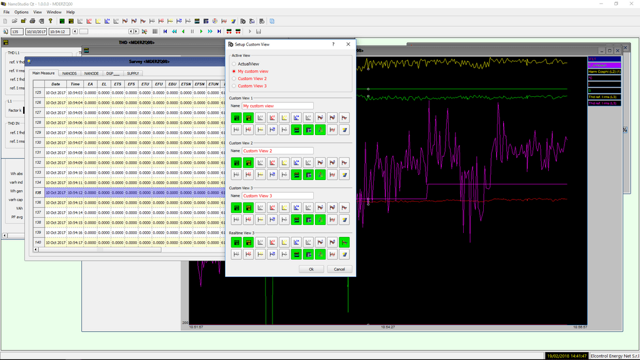The width and height of the screenshot is (640, 360).
Task: Click the dialog's question mark help button
Action: (333, 44)
